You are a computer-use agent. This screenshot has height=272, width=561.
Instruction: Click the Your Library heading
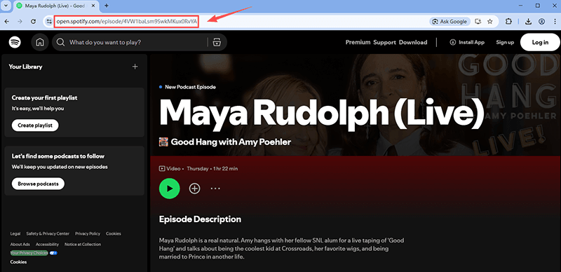[25, 67]
